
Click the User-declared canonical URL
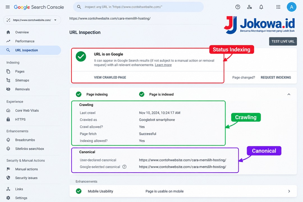(183, 160)
